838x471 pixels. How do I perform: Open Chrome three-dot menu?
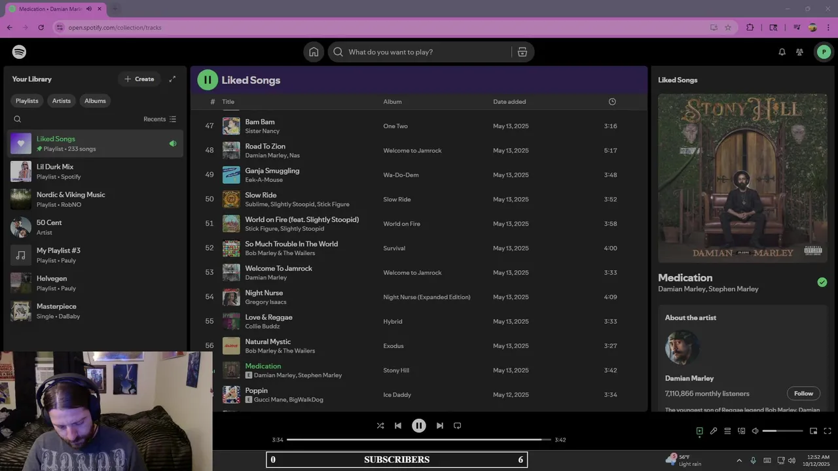coord(828,27)
